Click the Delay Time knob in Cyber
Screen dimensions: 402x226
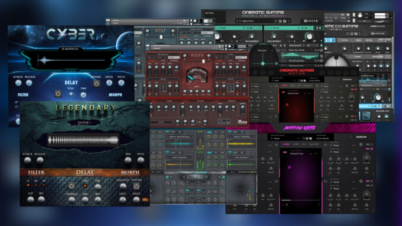coord(84,95)
